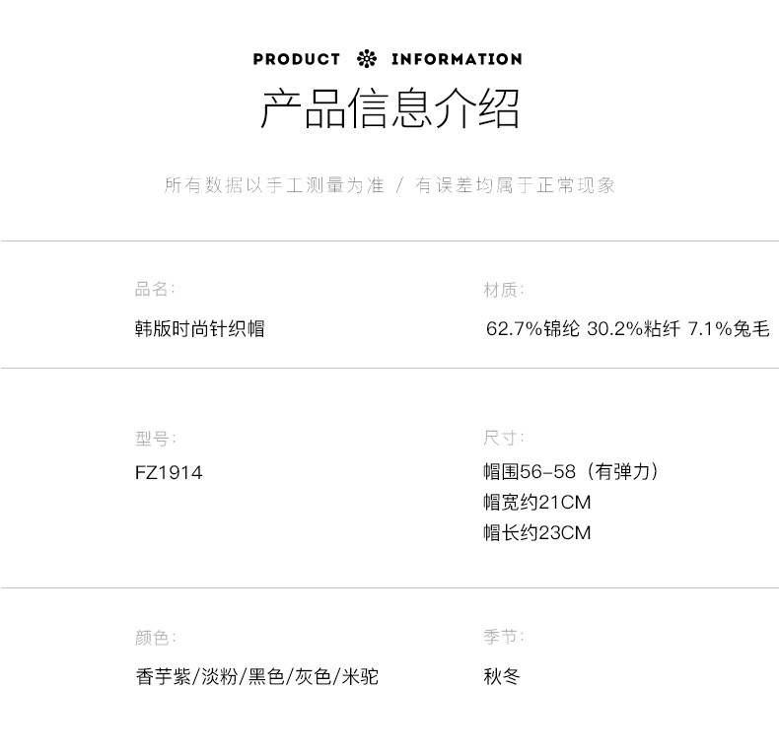Click the 型号 field label

point(154,439)
